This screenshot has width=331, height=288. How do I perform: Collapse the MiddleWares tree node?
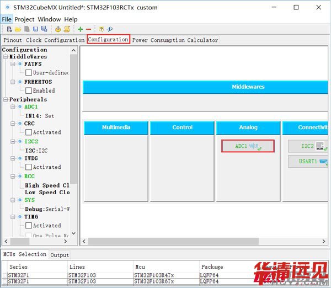click(x=6, y=57)
